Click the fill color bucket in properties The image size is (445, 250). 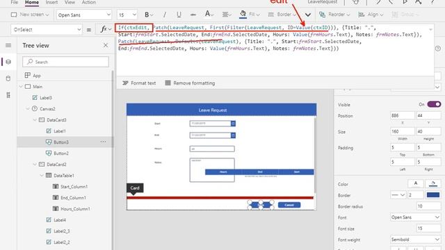point(433,183)
